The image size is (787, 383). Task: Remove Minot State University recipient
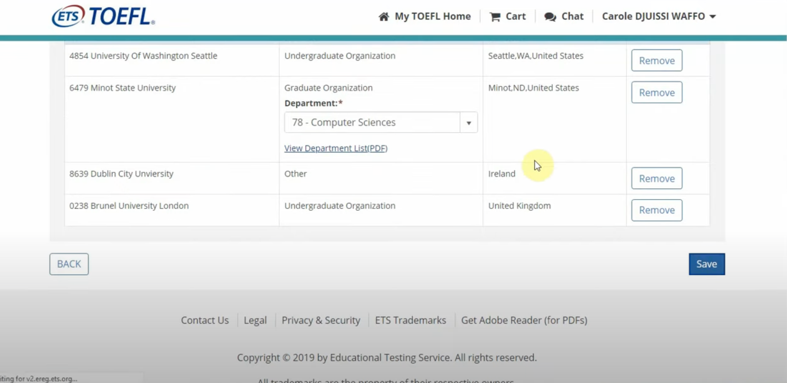(x=656, y=93)
